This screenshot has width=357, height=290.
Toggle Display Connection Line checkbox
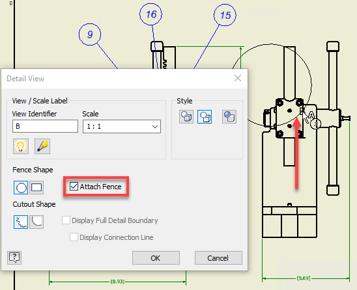click(74, 237)
